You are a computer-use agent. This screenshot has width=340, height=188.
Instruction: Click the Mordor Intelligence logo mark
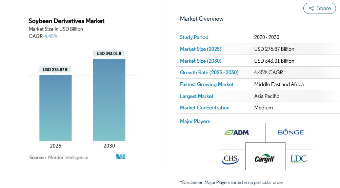120,157
